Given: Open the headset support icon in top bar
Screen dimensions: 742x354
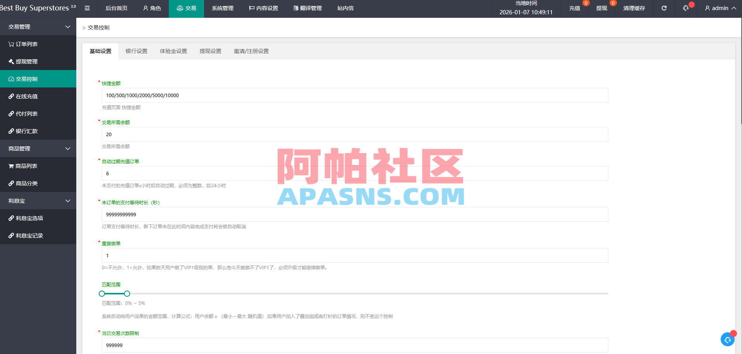Looking at the screenshot, I should 686,8.
